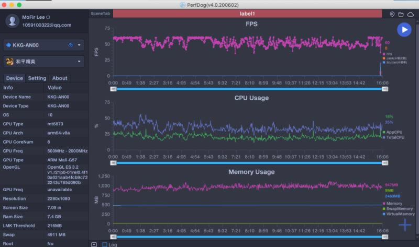Click the Android icon next to KKG-AN00
This screenshot has width=419, height=247.
9,45
